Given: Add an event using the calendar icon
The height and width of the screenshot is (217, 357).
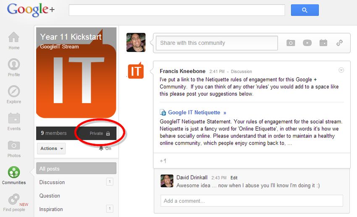Looking at the screenshot, I should tap(323, 42).
